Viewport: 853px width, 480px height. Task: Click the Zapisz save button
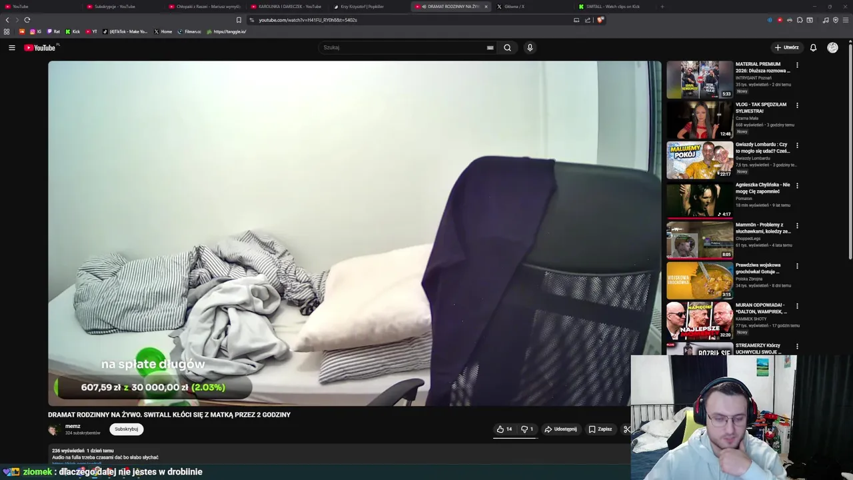point(600,429)
